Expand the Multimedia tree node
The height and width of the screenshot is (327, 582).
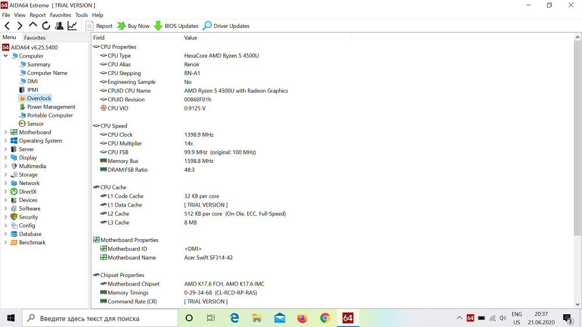pos(6,166)
